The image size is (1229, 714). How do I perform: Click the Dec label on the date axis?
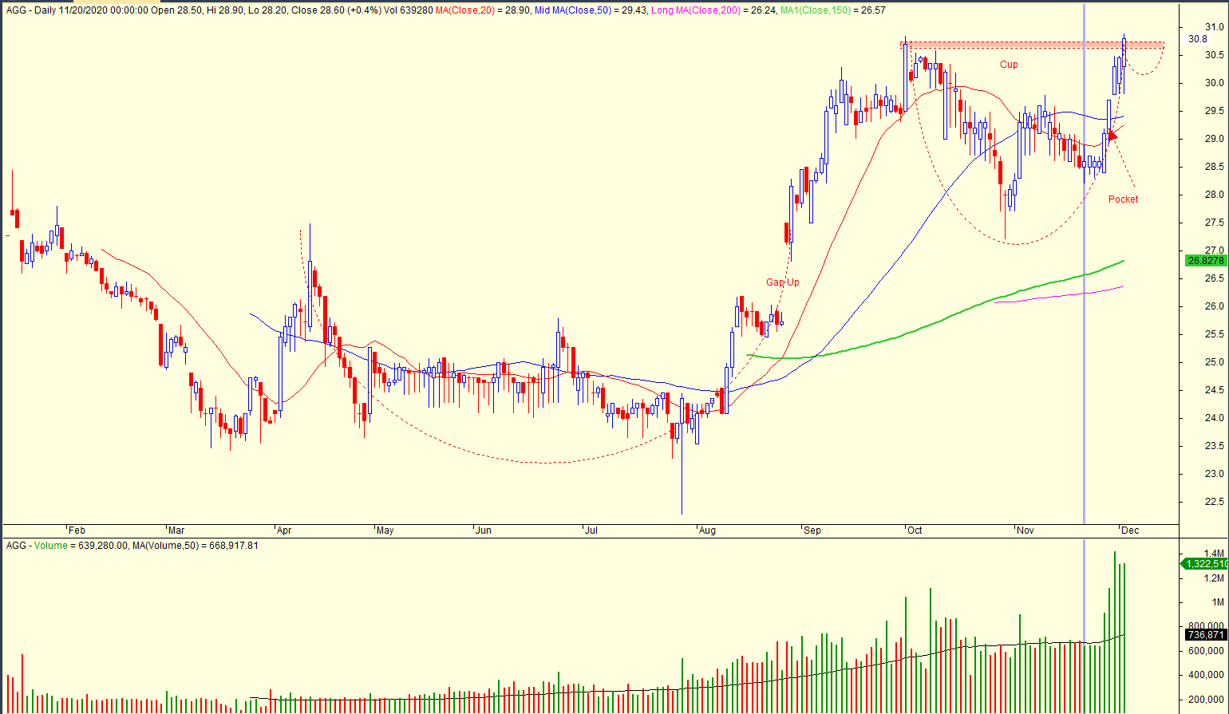1129,531
